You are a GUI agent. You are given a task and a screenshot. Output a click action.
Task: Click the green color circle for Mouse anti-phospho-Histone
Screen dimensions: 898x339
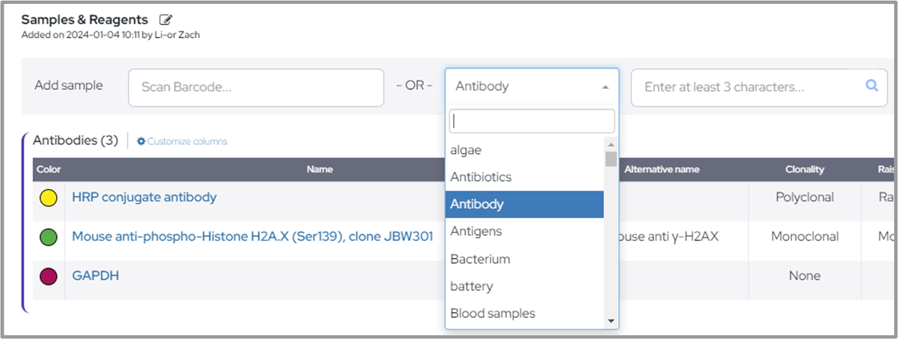click(x=49, y=237)
